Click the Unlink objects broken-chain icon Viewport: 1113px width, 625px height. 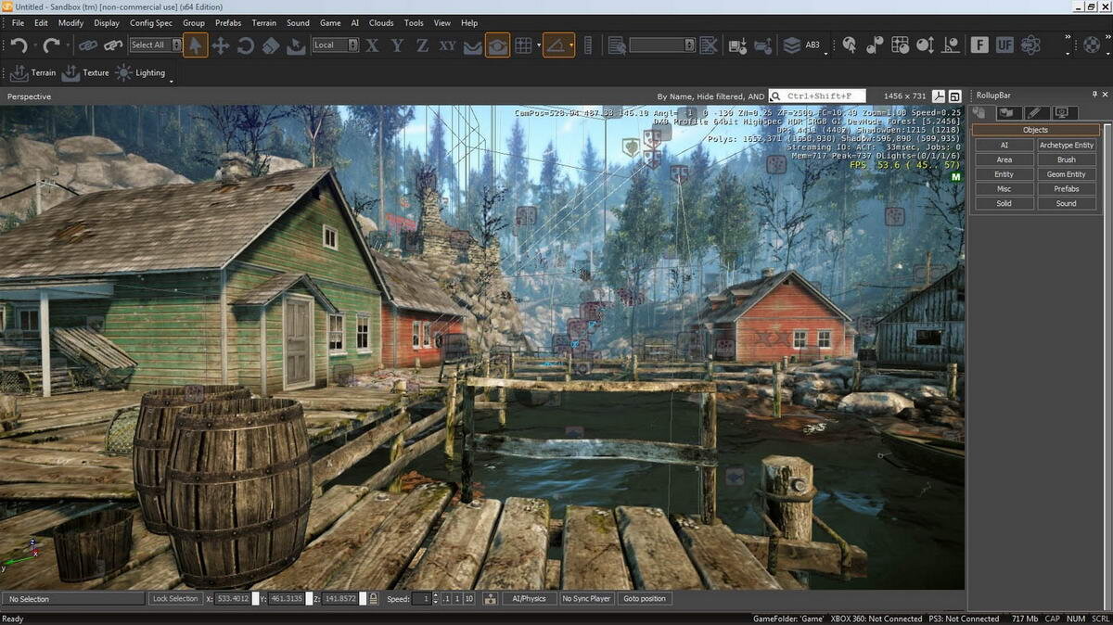[x=113, y=45]
